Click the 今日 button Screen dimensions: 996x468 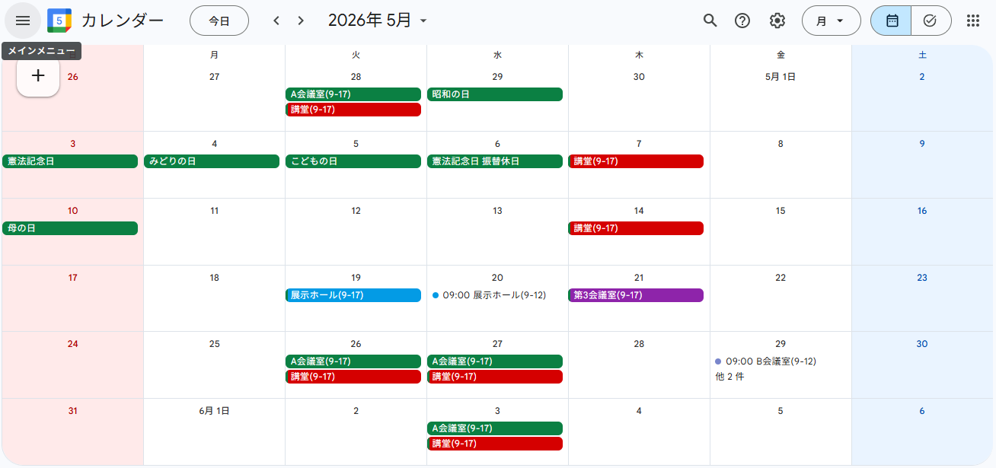tap(219, 21)
